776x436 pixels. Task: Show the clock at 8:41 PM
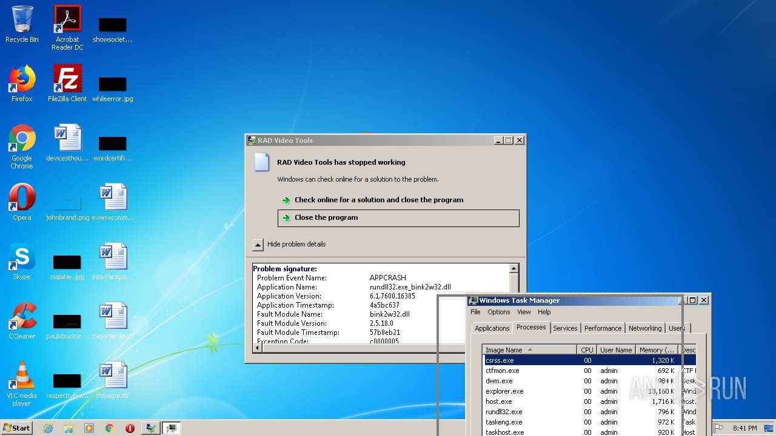(745, 428)
